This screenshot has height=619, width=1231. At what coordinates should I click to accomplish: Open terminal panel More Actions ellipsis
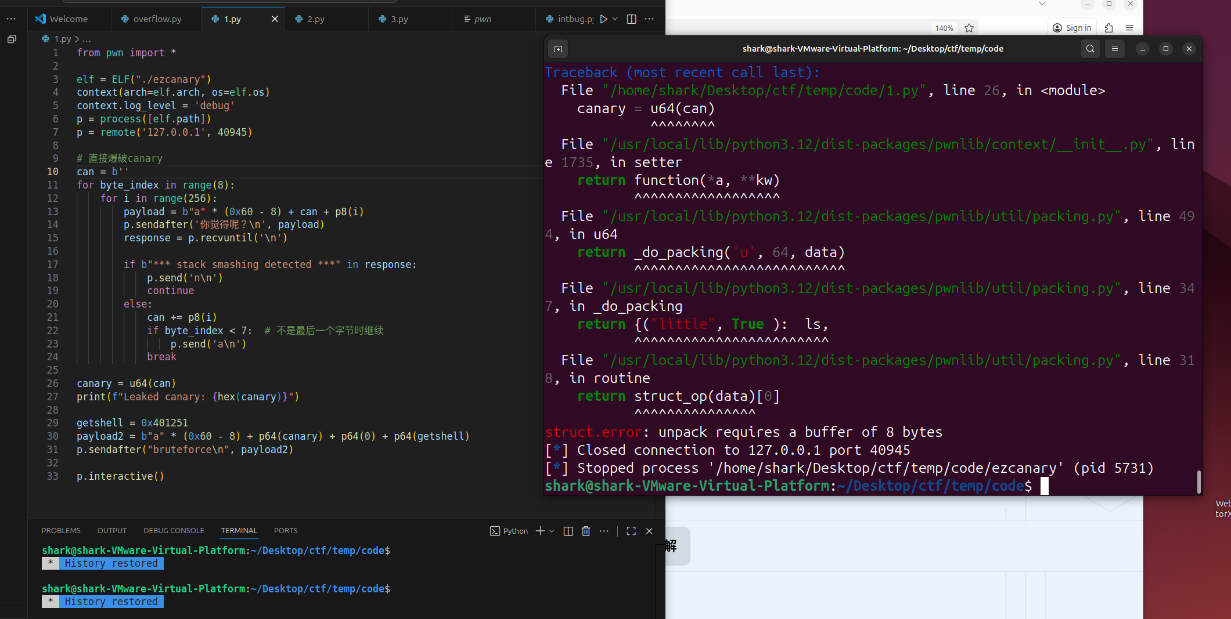coord(604,531)
